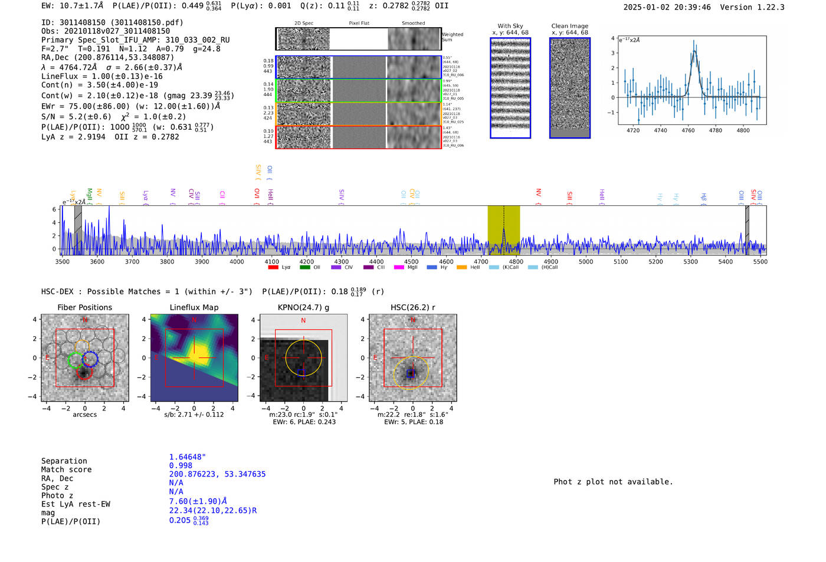Image resolution: width=826 pixels, height=562 pixels.
Task: Click the CIV purple legend swatch
Action: [336, 268]
